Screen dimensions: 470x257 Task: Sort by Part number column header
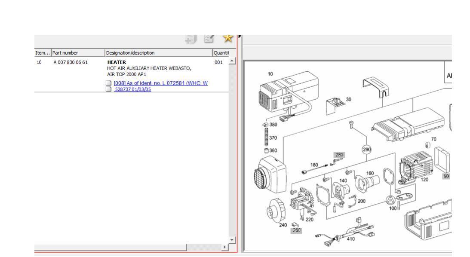(x=77, y=53)
